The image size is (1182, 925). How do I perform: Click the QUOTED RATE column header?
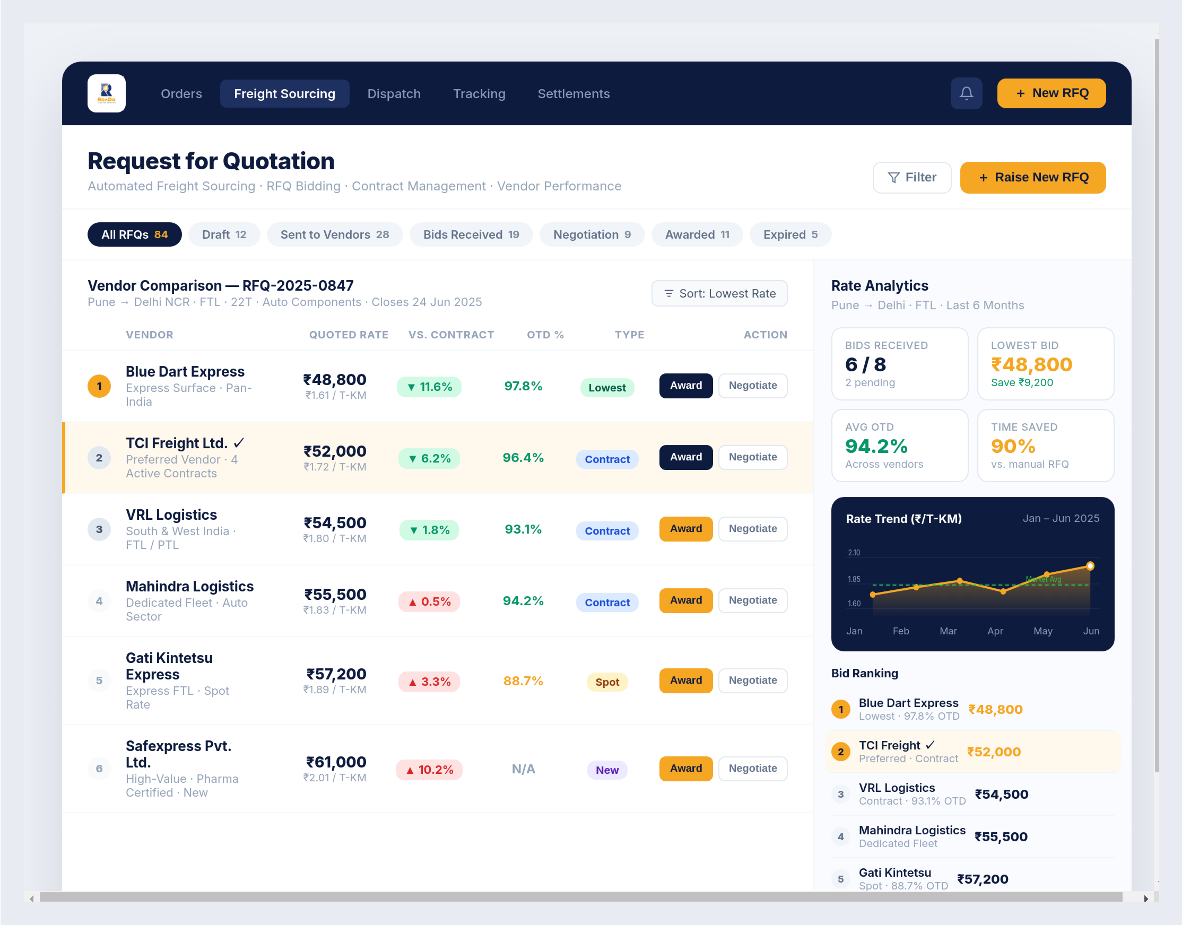[x=349, y=335]
